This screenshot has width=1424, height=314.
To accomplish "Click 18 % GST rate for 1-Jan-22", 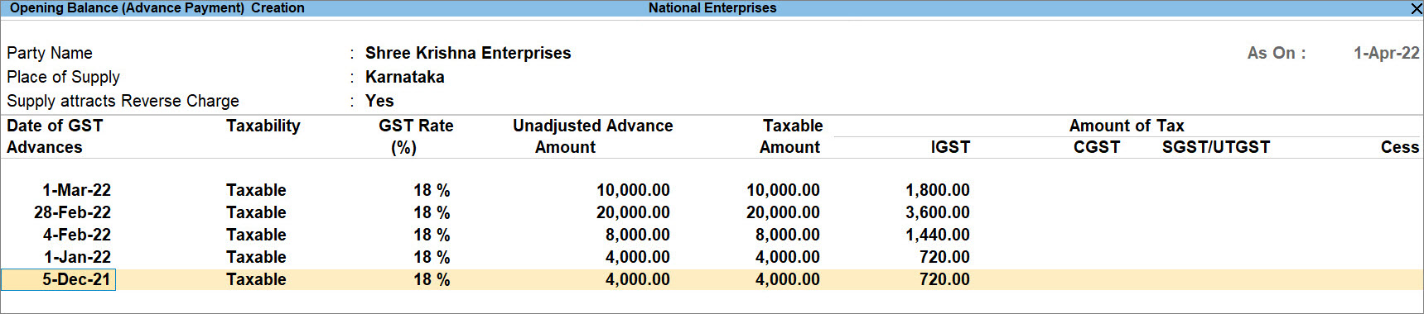I will [432, 257].
